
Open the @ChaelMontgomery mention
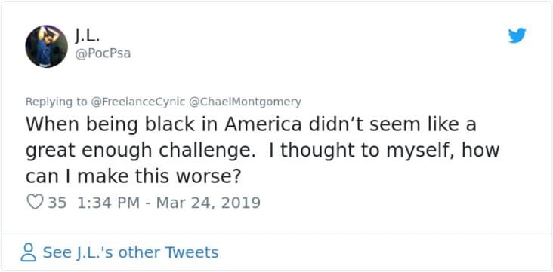246,102
